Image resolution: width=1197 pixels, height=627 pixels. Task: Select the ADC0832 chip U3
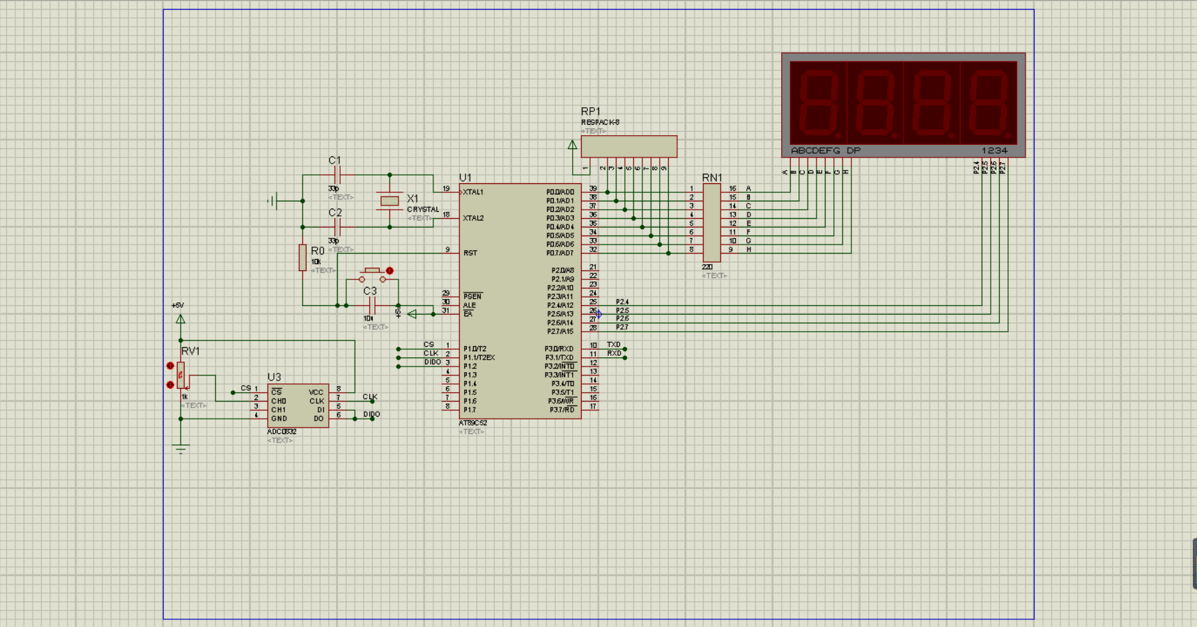point(298,406)
